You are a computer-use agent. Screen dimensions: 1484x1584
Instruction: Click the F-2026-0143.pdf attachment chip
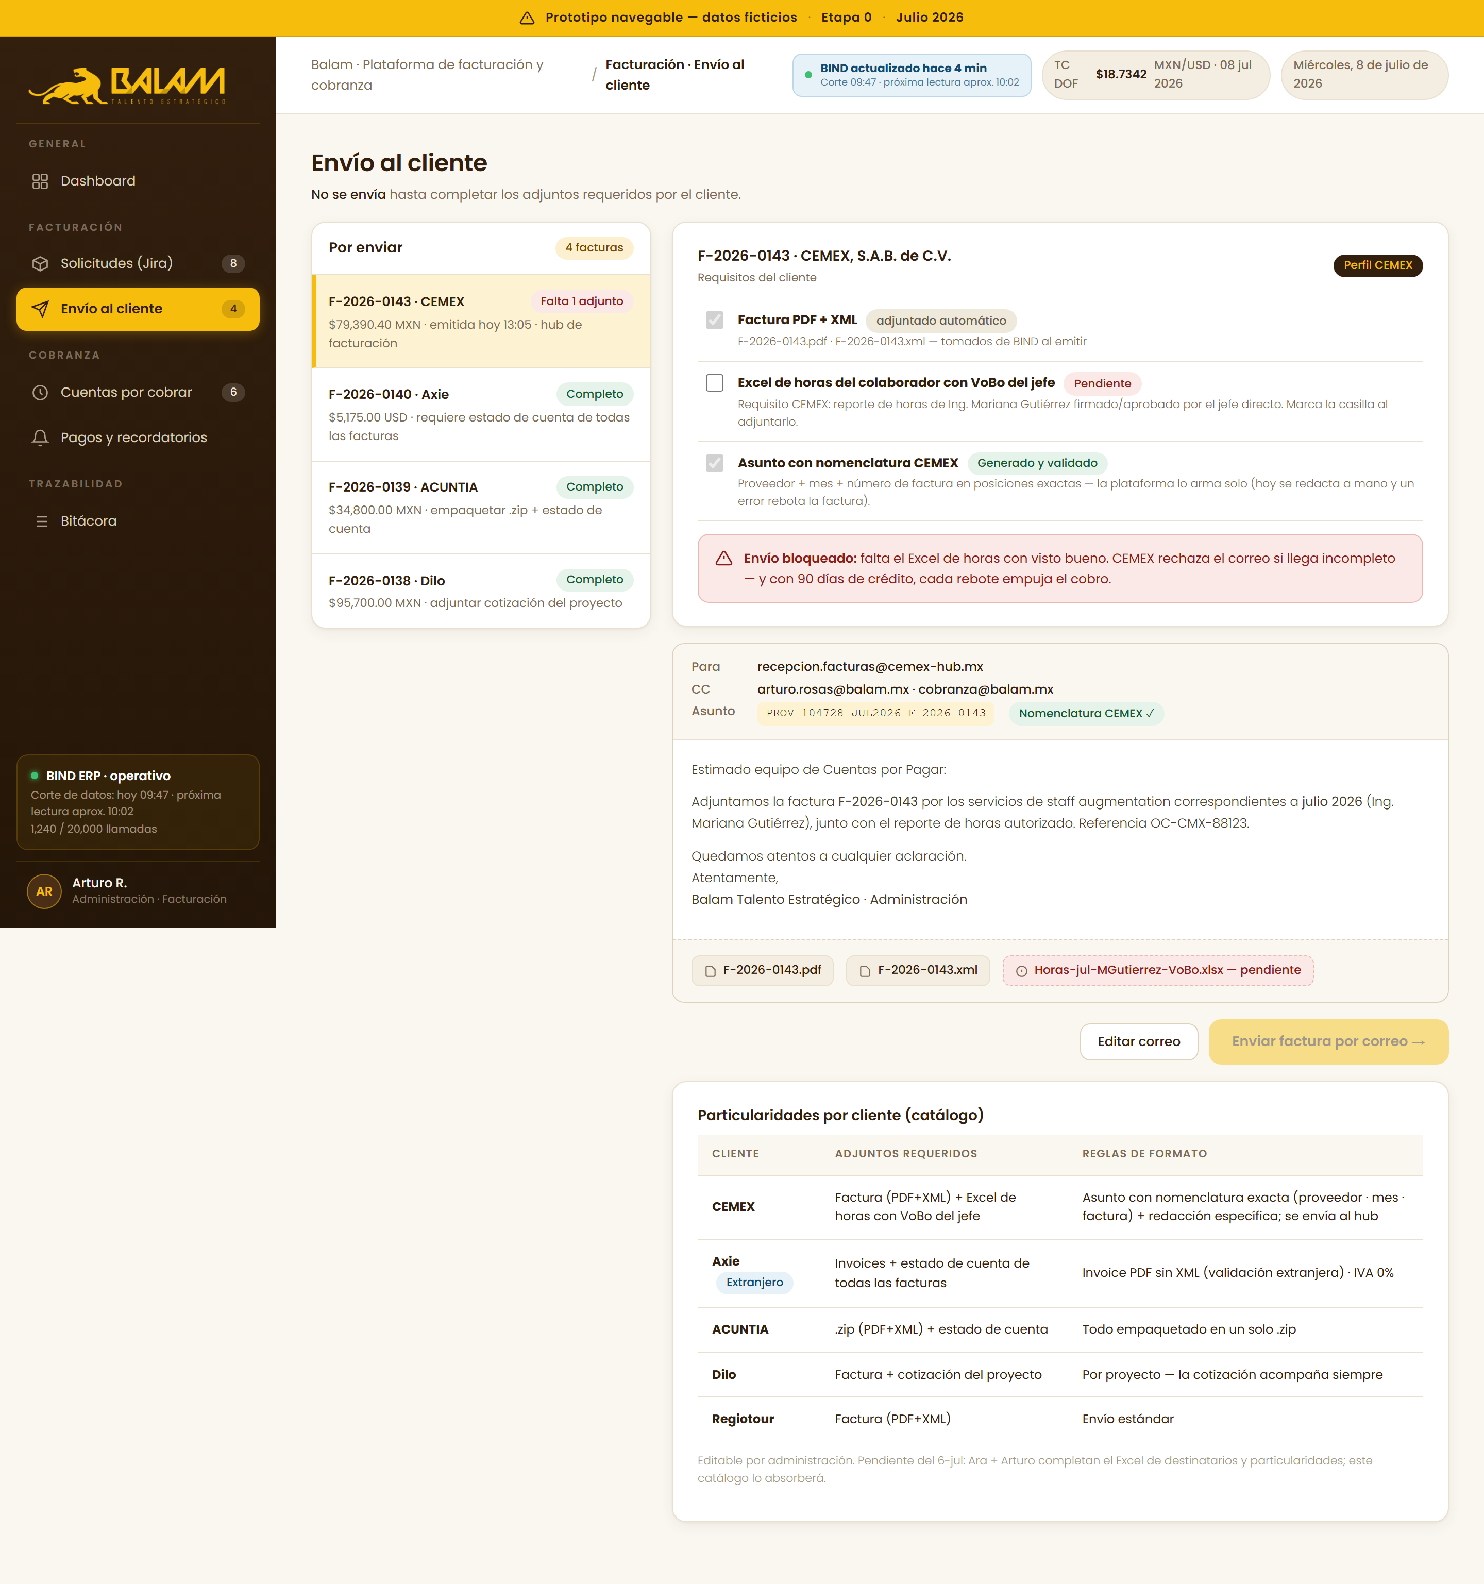tap(762, 970)
